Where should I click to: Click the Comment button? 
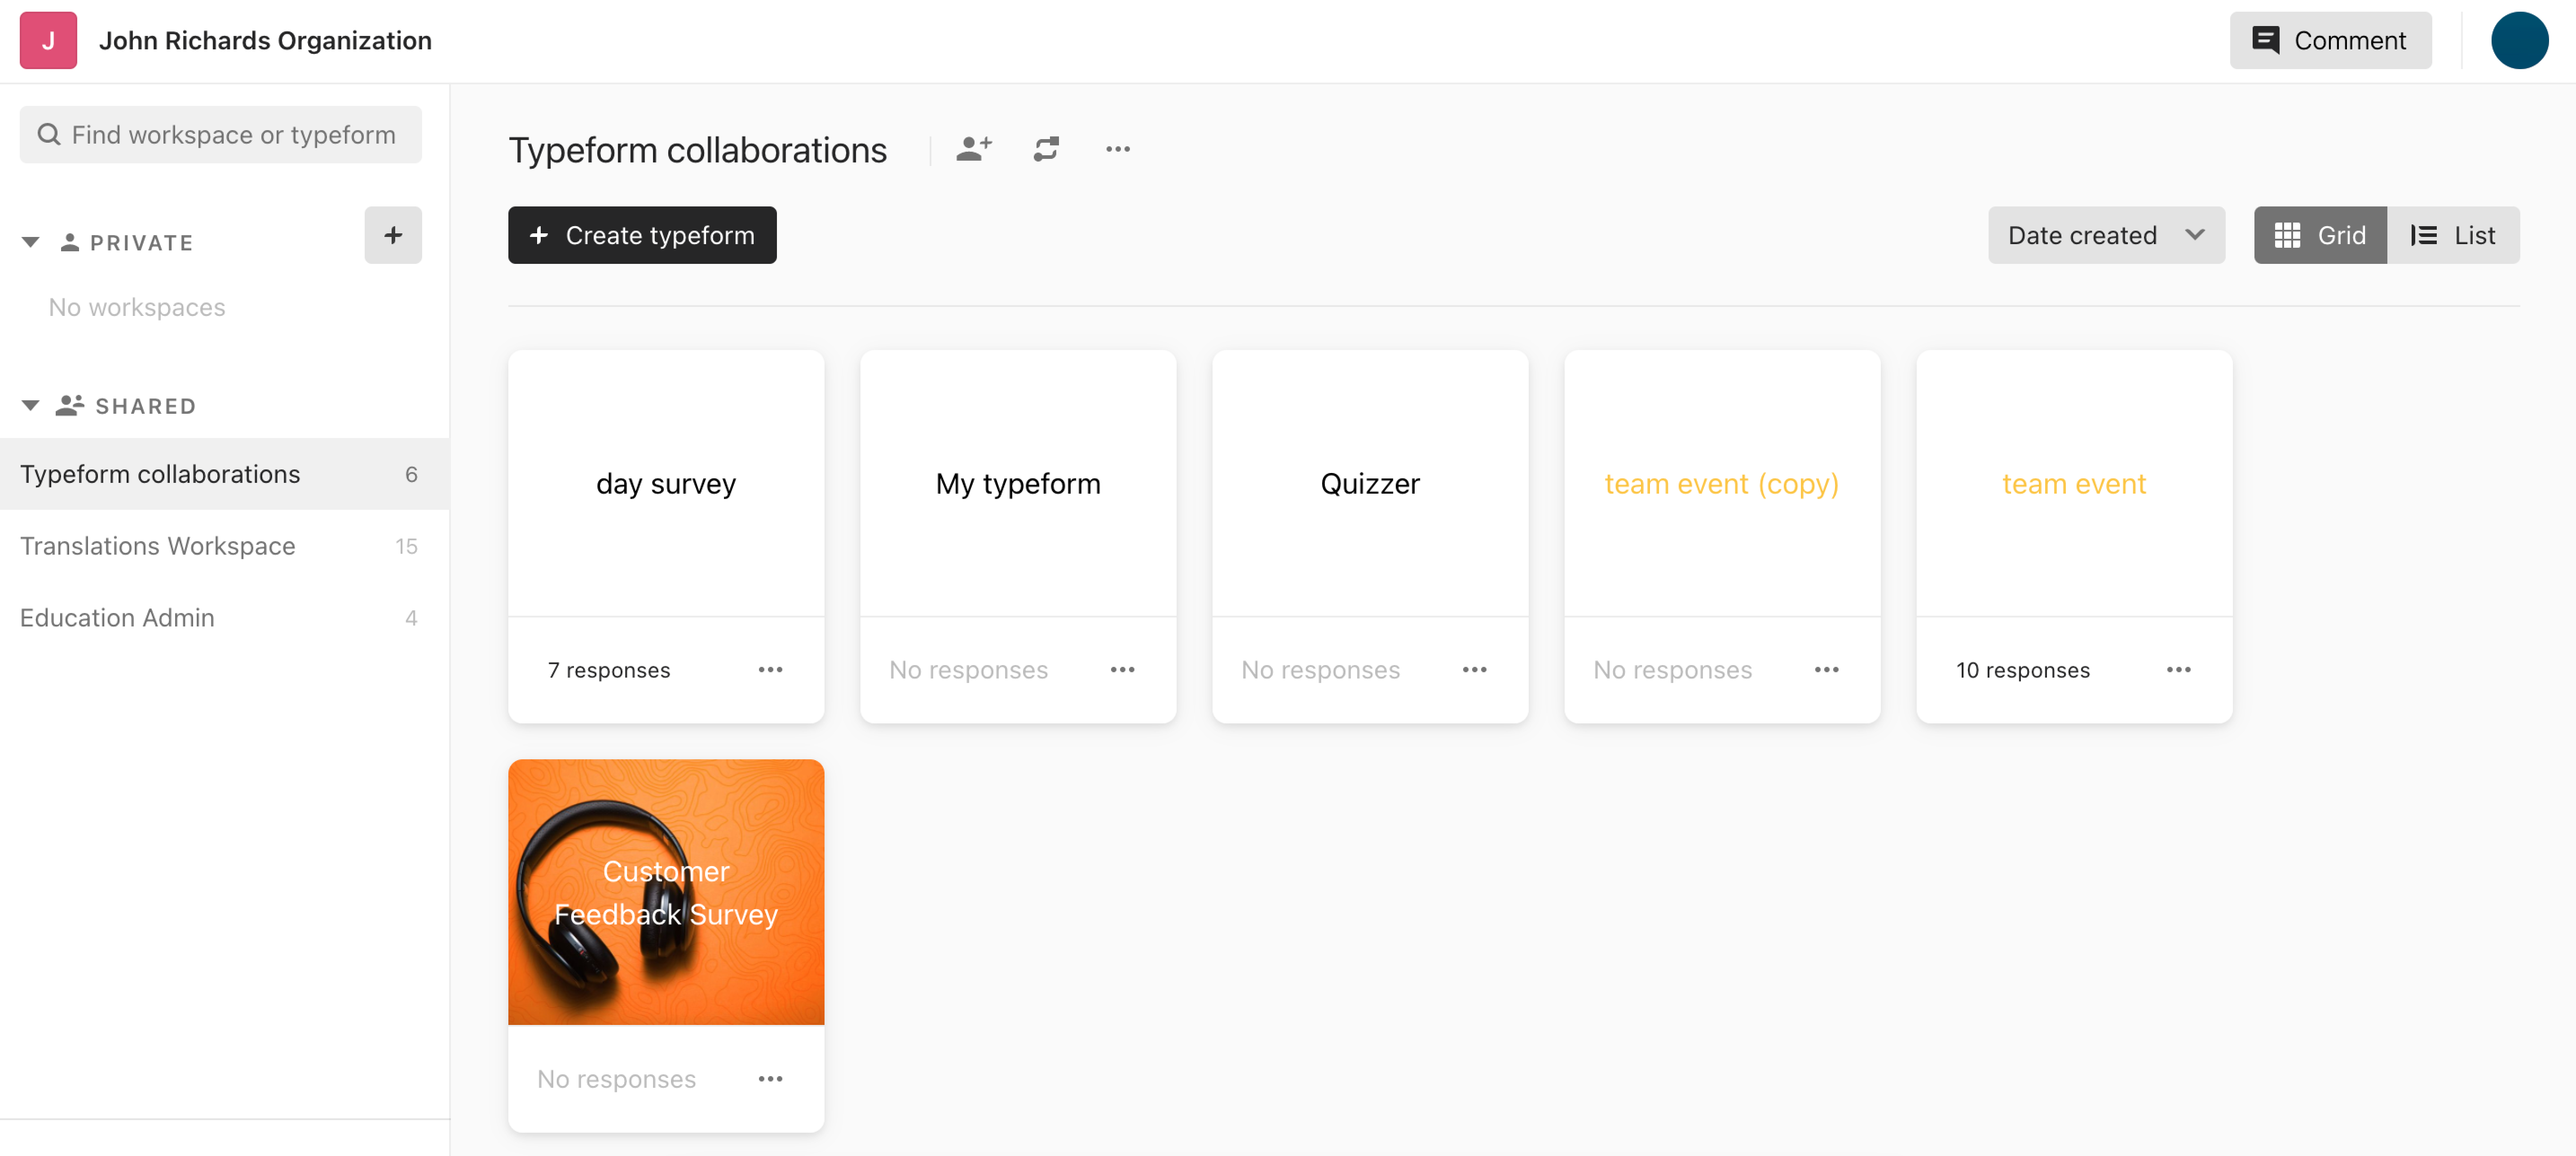(2330, 40)
